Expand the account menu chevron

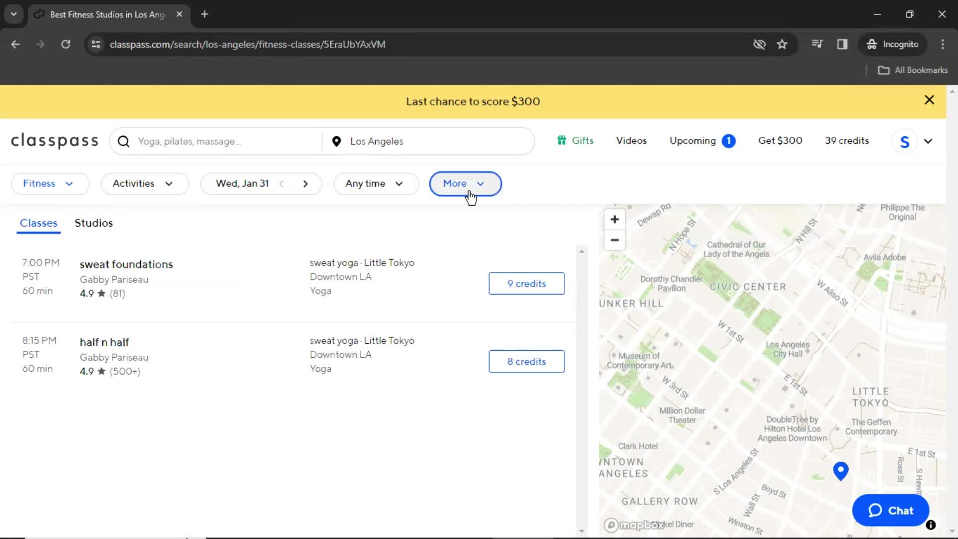tap(928, 141)
